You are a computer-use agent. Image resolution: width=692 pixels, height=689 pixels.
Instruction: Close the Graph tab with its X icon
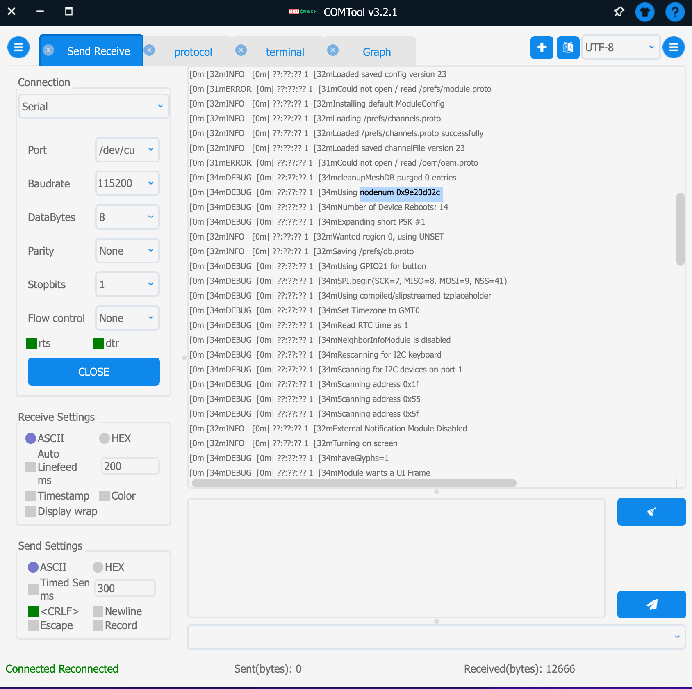pyautogui.click(x=333, y=50)
